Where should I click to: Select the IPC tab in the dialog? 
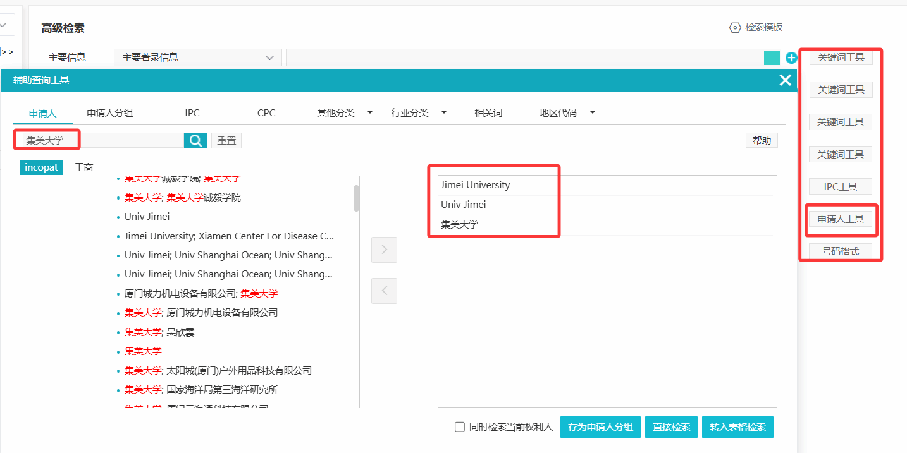(192, 113)
